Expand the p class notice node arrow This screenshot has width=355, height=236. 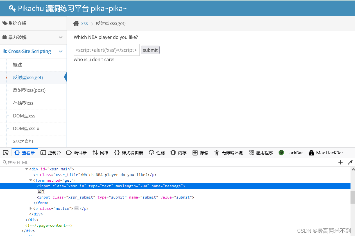point(31,208)
